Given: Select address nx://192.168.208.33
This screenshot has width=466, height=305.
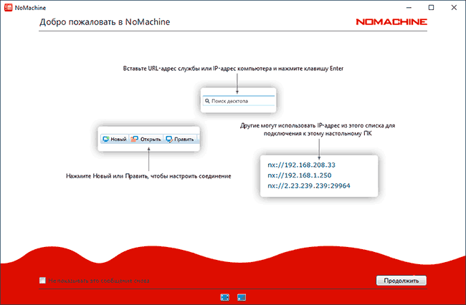Looking at the screenshot, I should point(301,165).
